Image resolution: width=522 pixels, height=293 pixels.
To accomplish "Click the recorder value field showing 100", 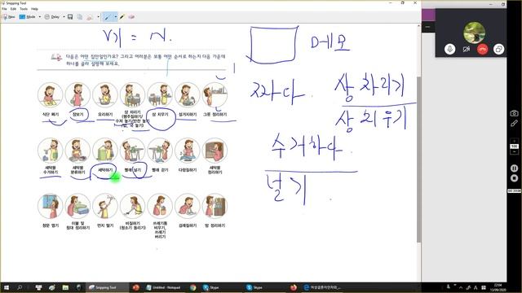I will point(515,146).
